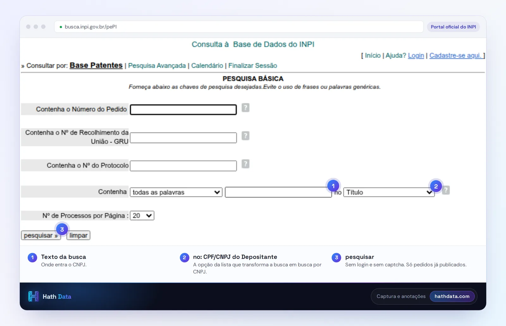Click the hathdata.com pill
This screenshot has height=326, width=506.
pyautogui.click(x=452, y=296)
